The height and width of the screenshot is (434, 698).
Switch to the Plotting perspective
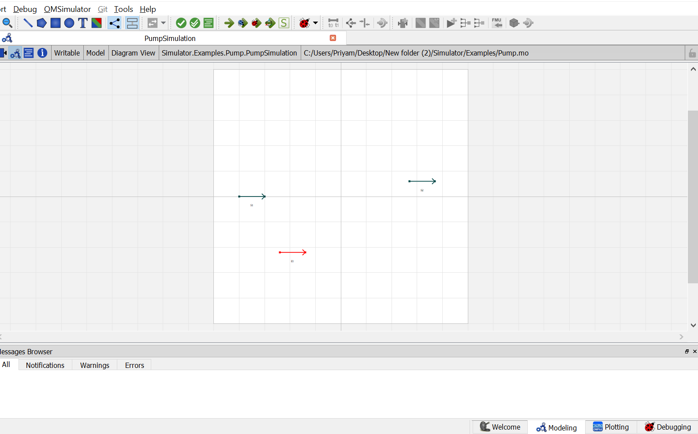click(611, 427)
